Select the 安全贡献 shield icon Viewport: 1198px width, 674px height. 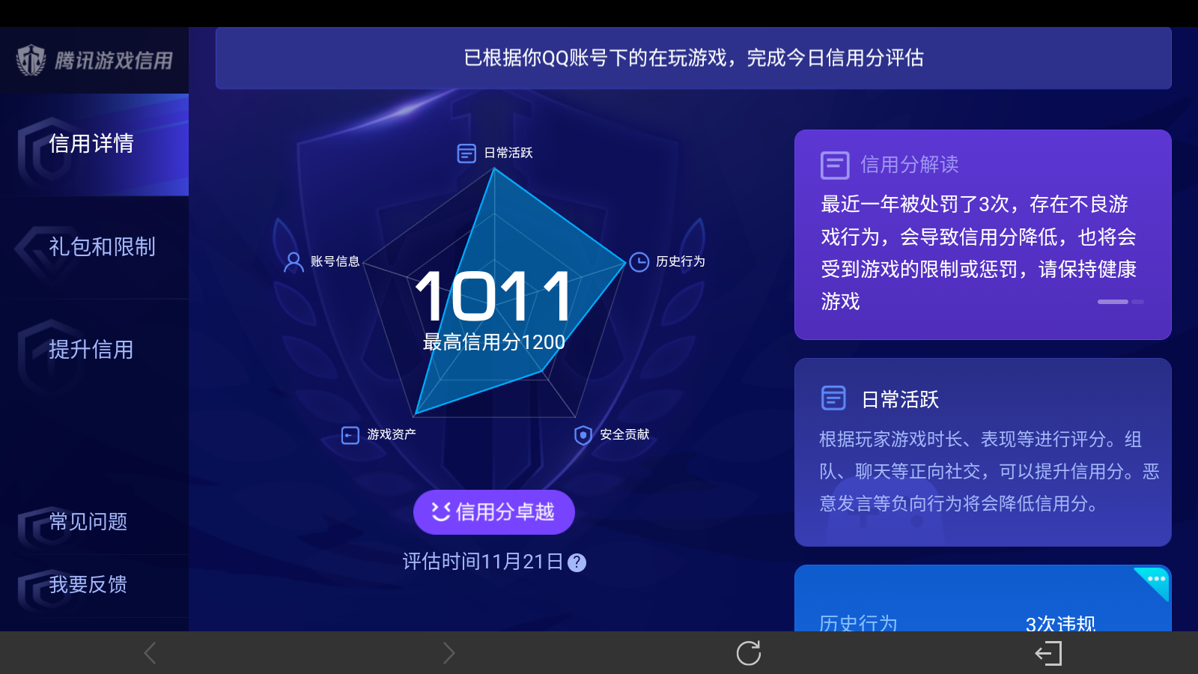tap(583, 436)
